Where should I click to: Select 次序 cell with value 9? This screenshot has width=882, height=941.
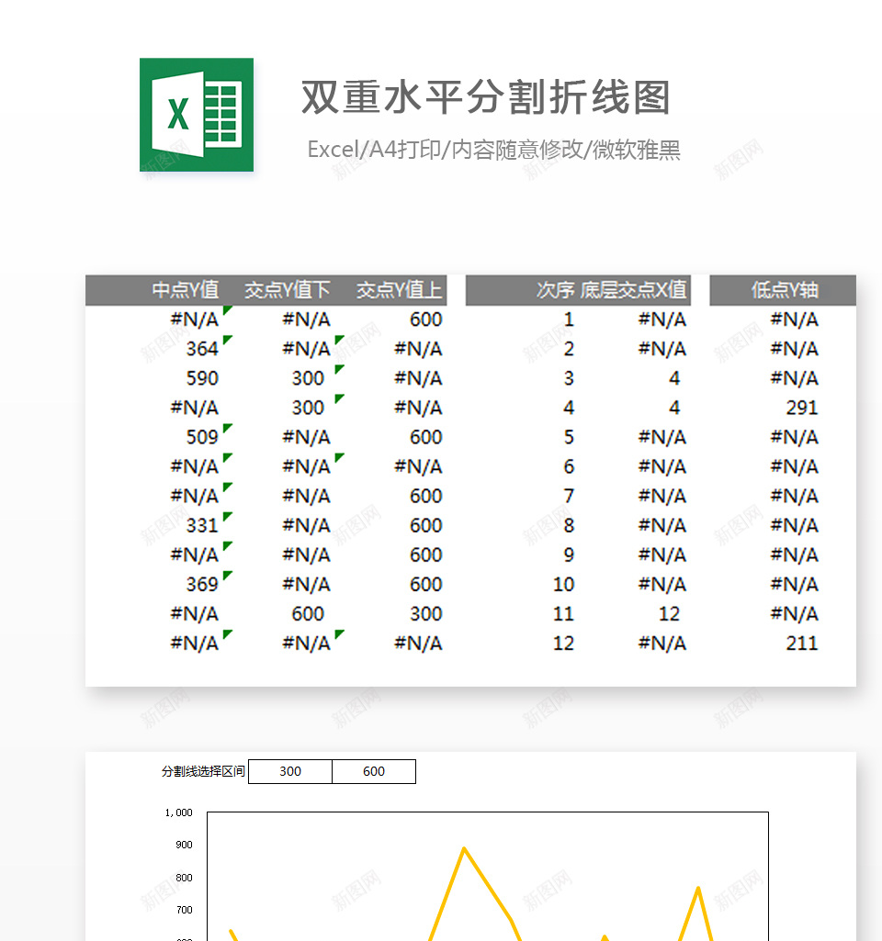point(569,555)
